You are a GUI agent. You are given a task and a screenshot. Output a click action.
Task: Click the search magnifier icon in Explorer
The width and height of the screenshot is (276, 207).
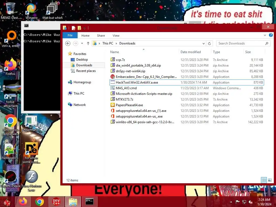coord(267,43)
